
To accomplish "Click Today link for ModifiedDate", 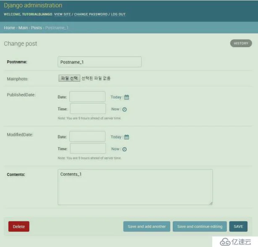I will [x=116, y=137].
